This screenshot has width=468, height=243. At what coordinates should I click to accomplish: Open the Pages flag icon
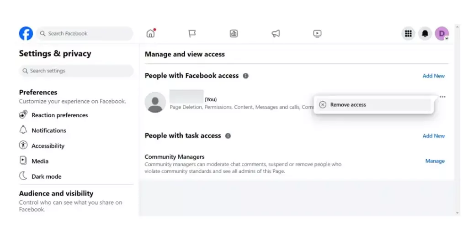(x=192, y=33)
